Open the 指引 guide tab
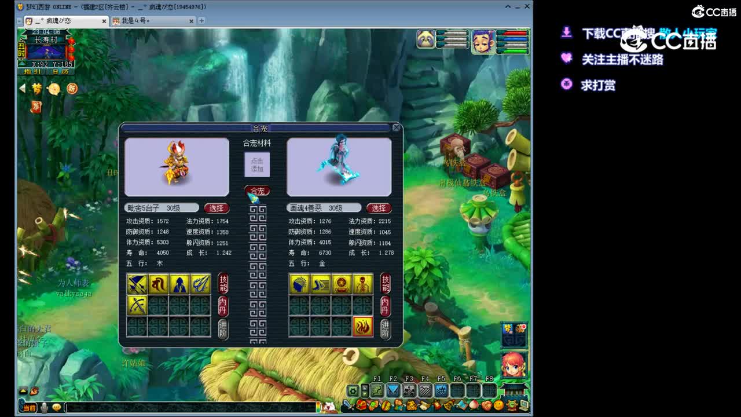 [32, 72]
